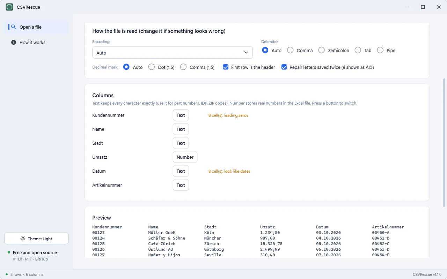Screen dimensions: 447x279
Task: Choose the Comma delimiter option
Action: click(x=290, y=50)
